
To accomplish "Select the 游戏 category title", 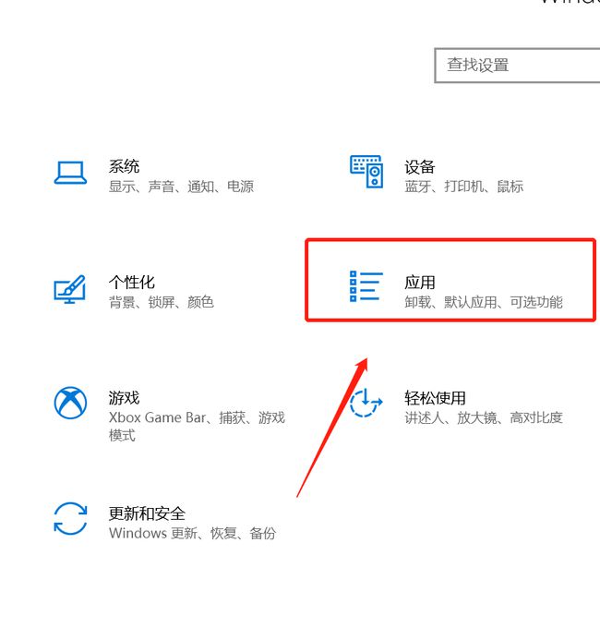I will click(x=124, y=397).
